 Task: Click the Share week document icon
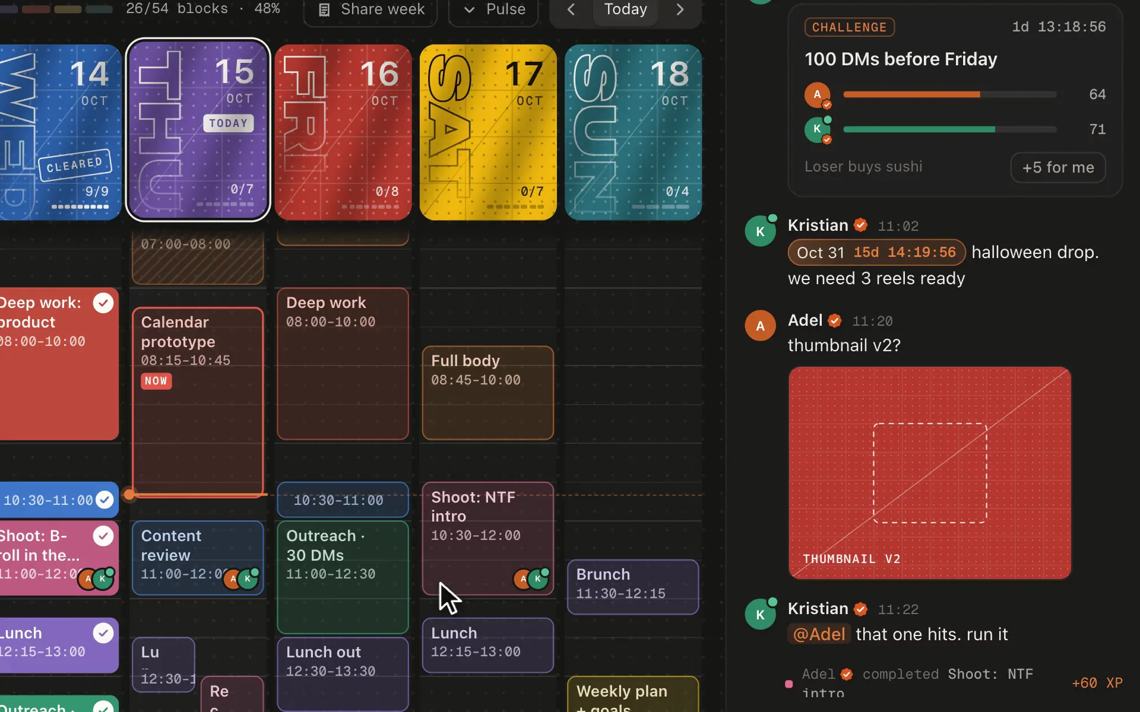[324, 10]
